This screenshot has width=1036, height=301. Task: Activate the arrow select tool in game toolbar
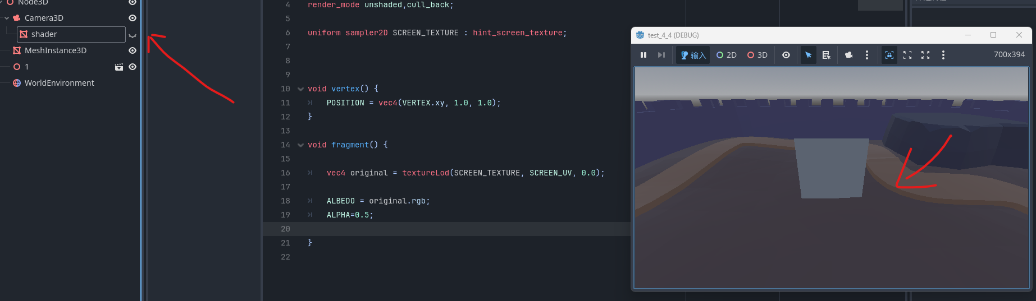(809, 55)
